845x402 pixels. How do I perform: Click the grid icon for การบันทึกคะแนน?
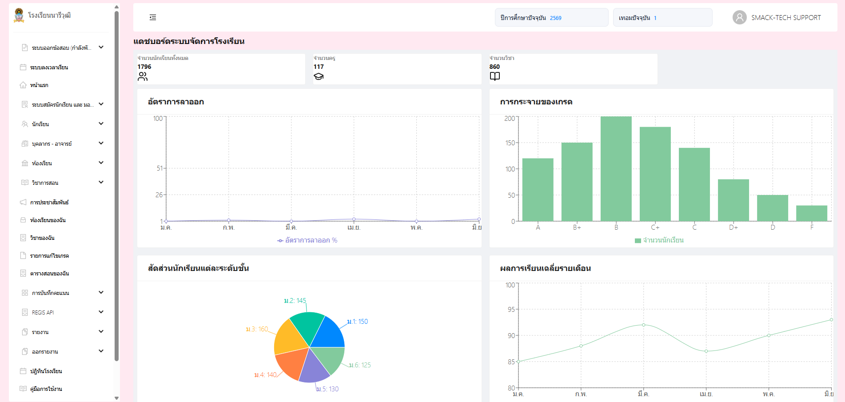pyautogui.click(x=25, y=293)
